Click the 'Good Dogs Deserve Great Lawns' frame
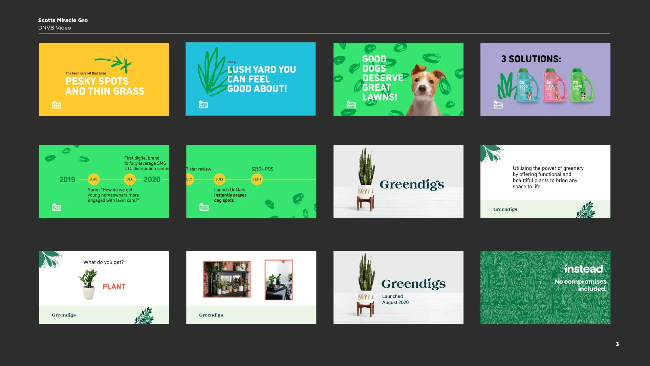The image size is (650, 366). click(398, 79)
